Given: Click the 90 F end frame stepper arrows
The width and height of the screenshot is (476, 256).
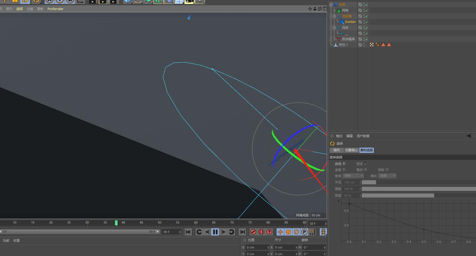Looking at the screenshot, I should click(180, 232).
